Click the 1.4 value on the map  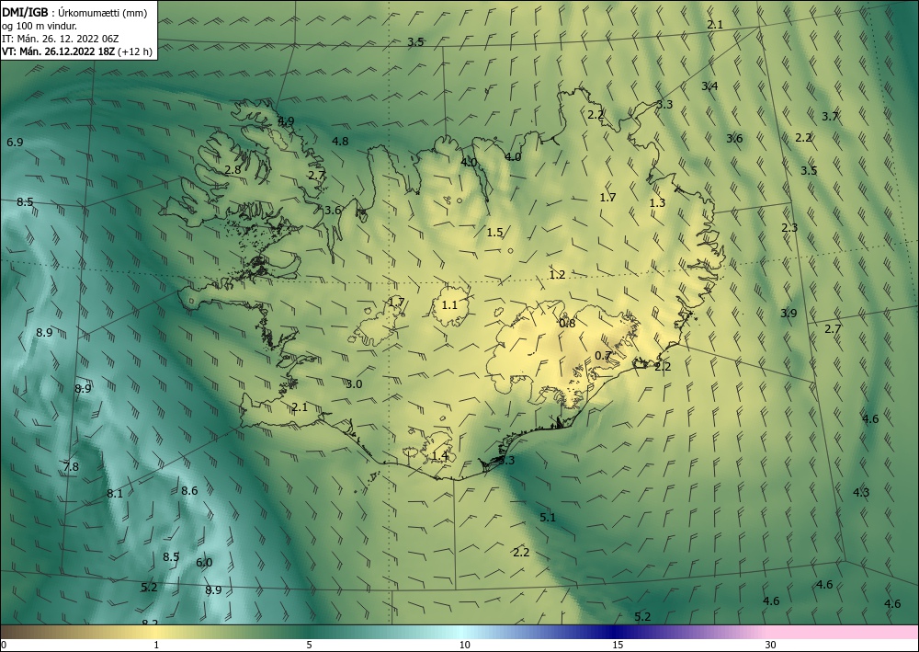pos(439,456)
